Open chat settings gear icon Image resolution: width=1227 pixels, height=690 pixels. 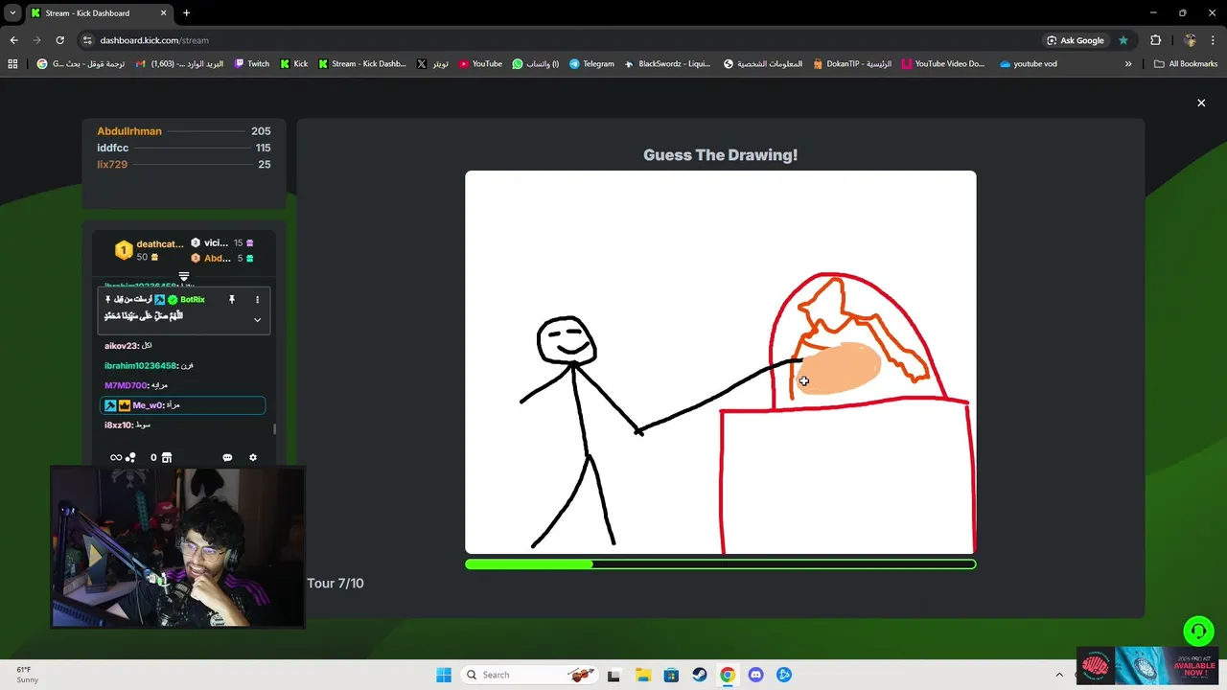pos(253,458)
